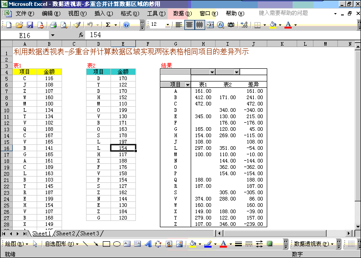This screenshot has width=361, height=258.
Task: Click the font color red A swatch in formatting toolbar
Action: [288, 25]
